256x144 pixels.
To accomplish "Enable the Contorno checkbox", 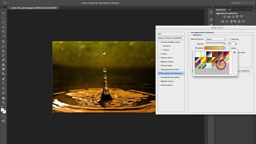I will coord(162,46).
